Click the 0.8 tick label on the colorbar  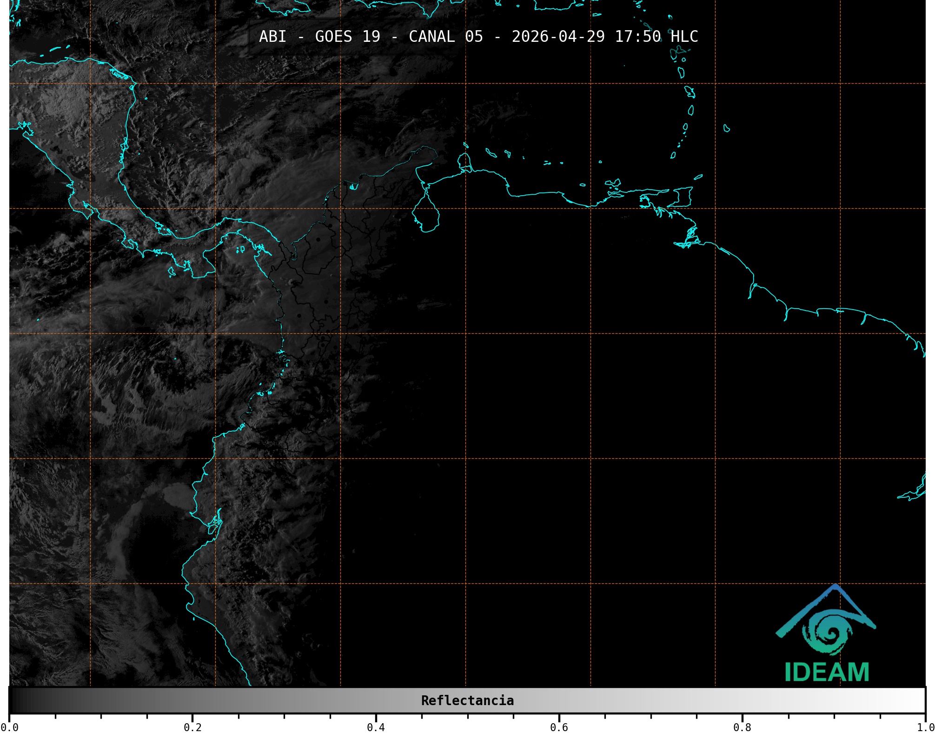click(742, 727)
